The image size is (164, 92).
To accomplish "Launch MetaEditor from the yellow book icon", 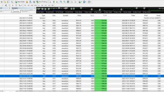I will pyautogui.click(x=27, y=2).
